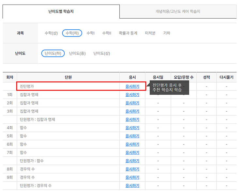Click 응시하기 for 9회 경우의 수
242x191 pixels.
[132, 177]
